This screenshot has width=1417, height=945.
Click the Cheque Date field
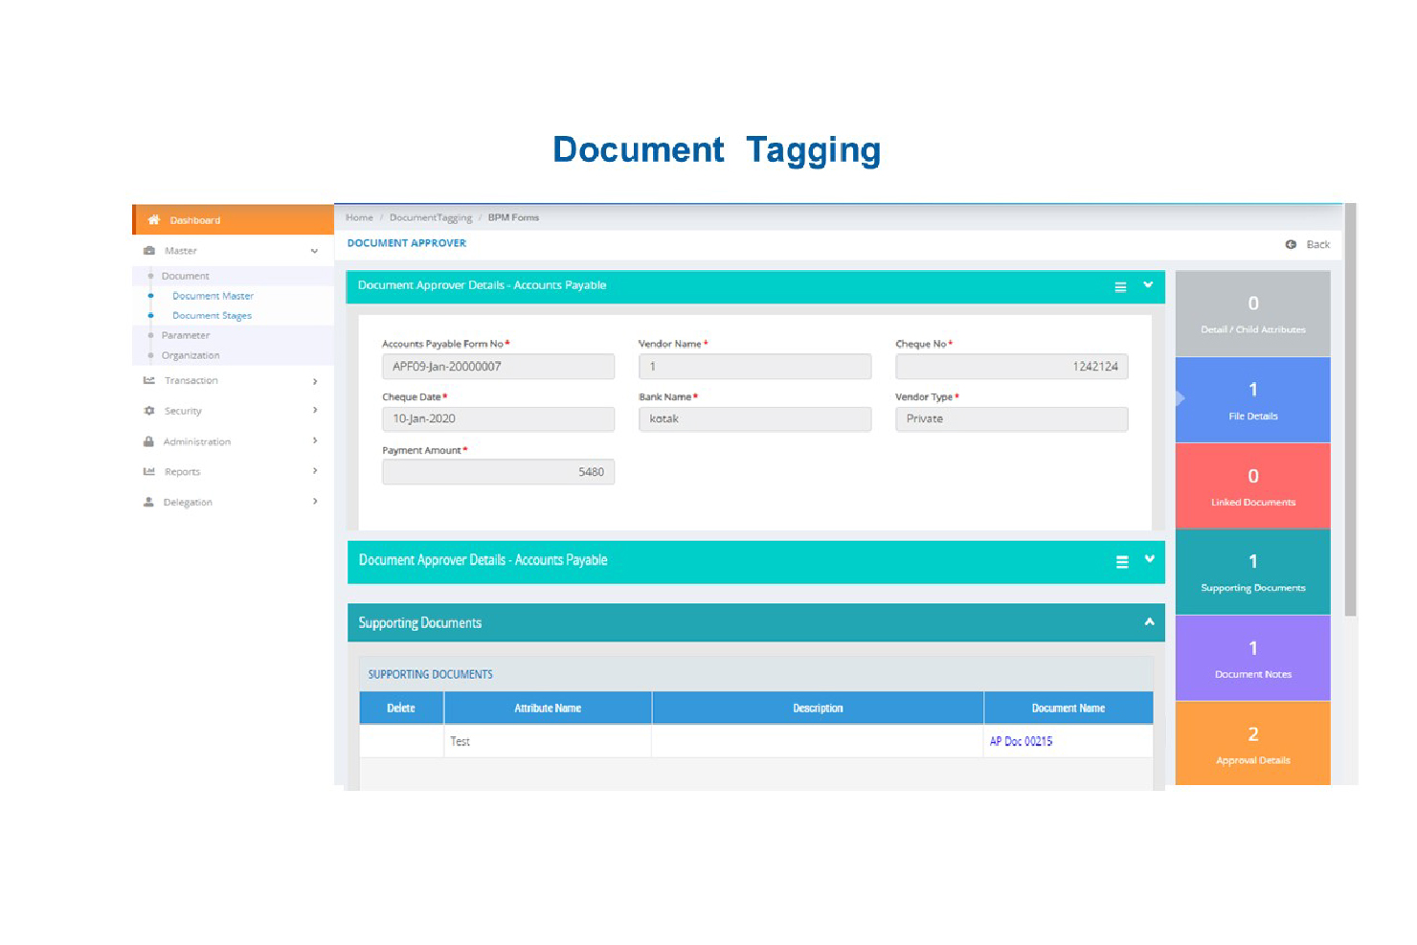499,419
